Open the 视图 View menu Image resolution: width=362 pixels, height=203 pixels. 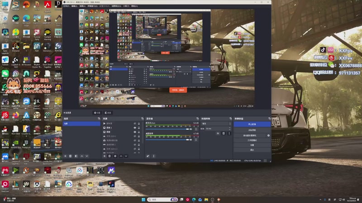(82, 6)
